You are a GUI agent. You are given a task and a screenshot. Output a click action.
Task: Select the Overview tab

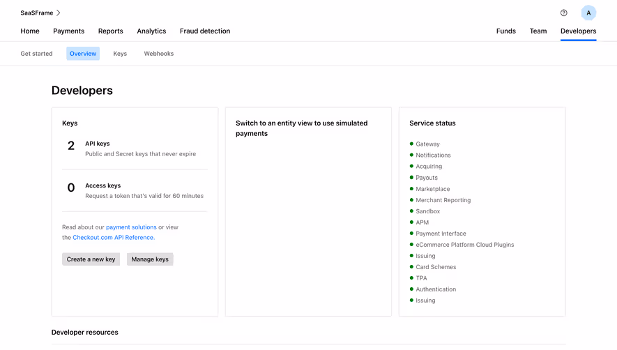click(x=83, y=54)
